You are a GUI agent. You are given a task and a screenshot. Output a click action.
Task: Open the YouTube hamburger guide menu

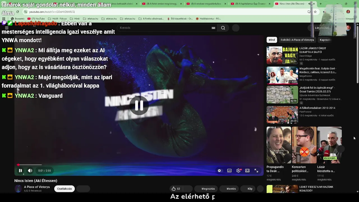[7, 28]
